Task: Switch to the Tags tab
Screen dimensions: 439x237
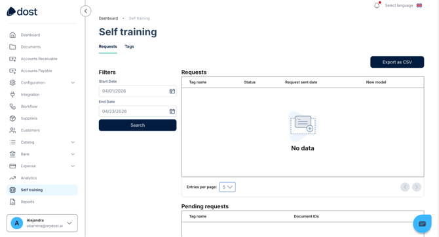Action: [129, 46]
